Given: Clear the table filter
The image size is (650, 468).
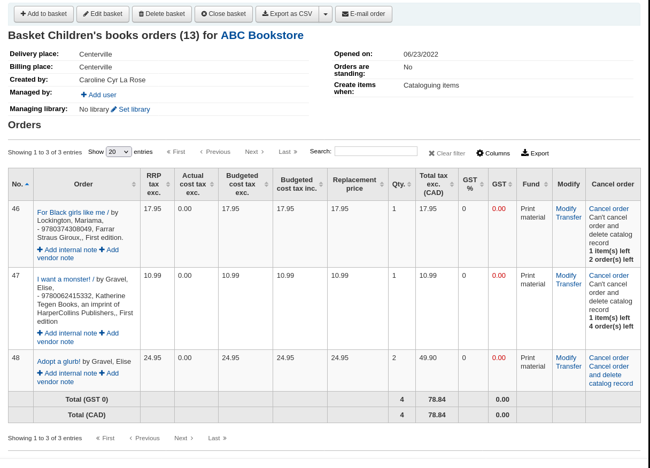Looking at the screenshot, I should [447, 153].
